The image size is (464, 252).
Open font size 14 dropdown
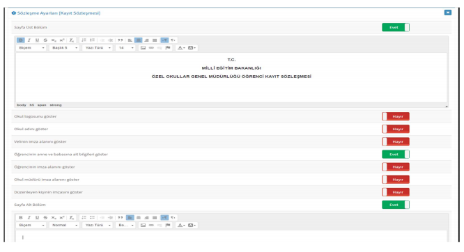(x=126, y=48)
